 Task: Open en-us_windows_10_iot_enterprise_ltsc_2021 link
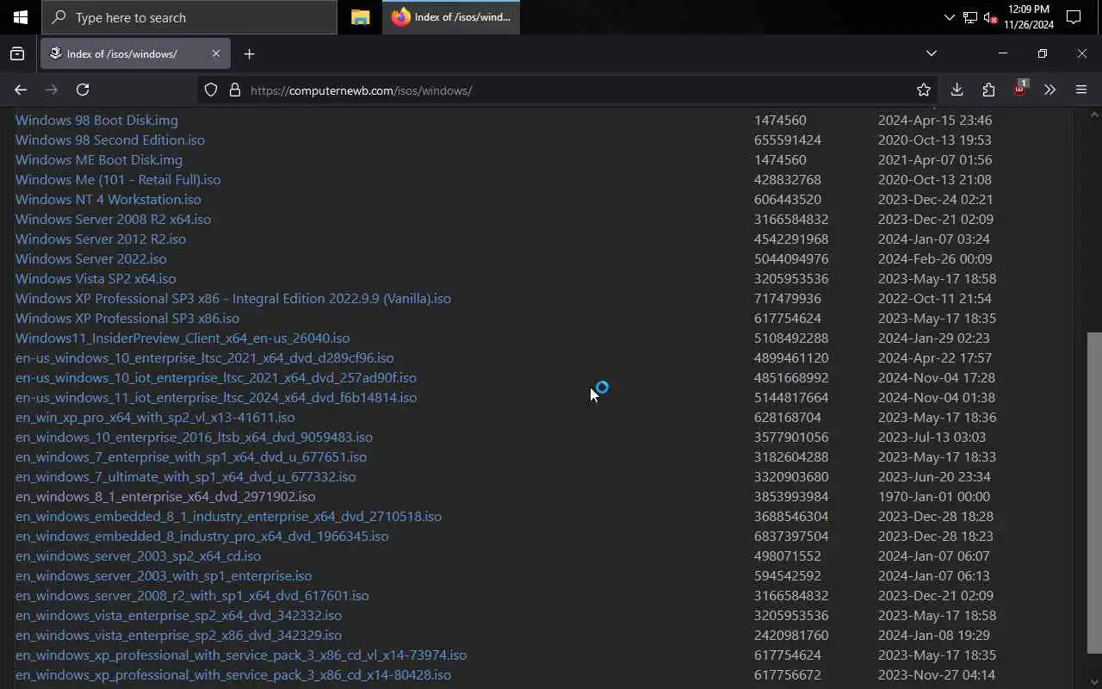click(x=216, y=378)
